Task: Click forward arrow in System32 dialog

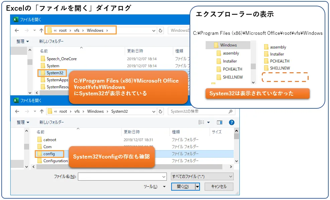Action: 27,111
